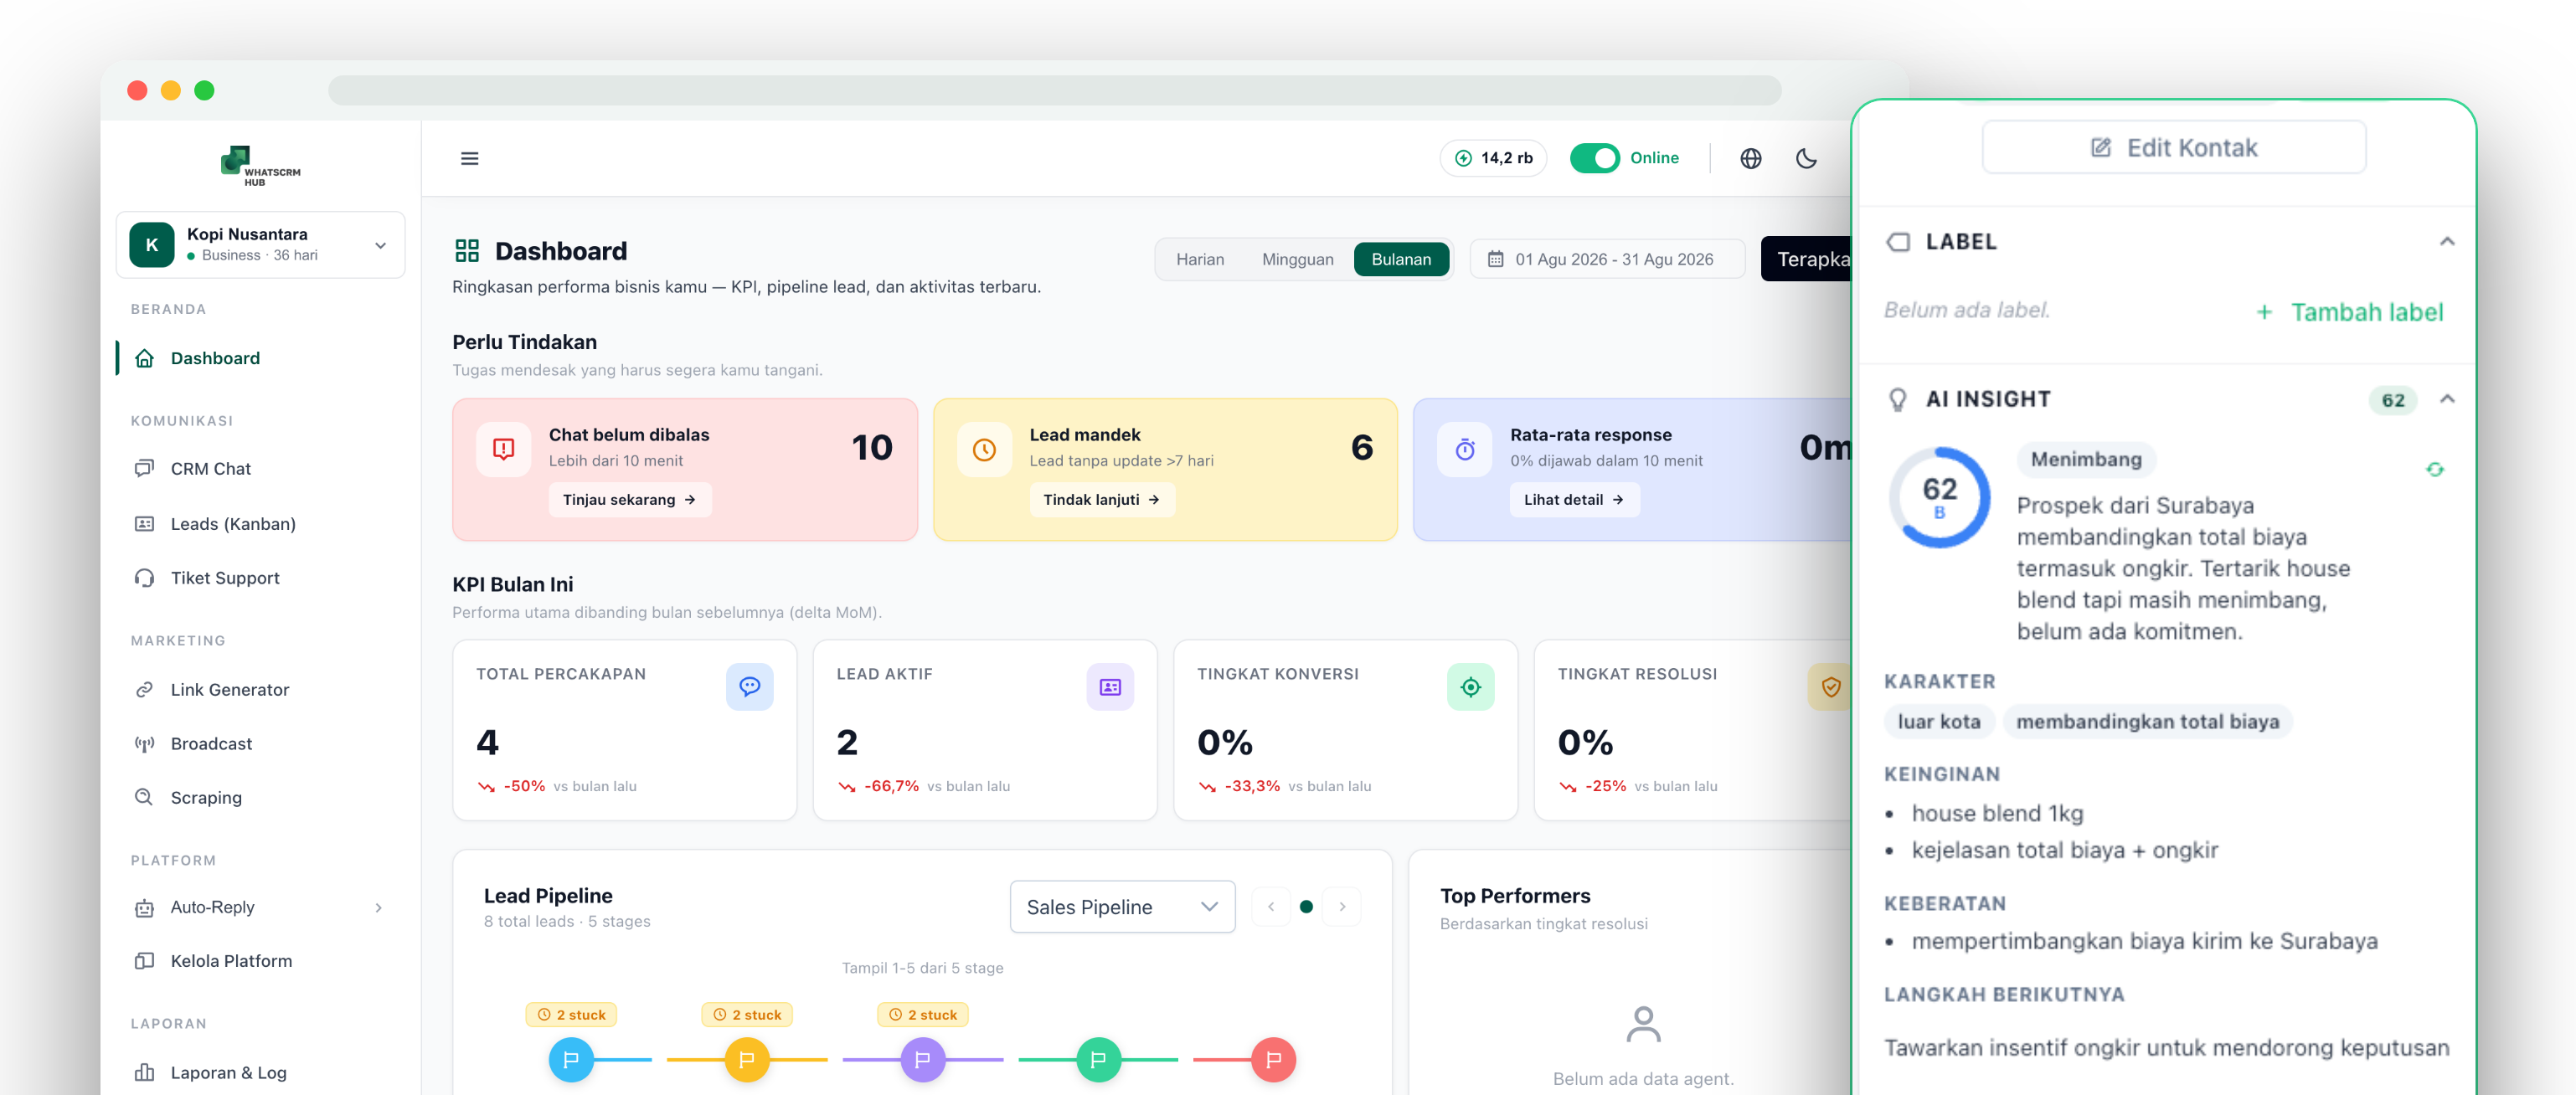Collapse the AI INSIGHT section chevron

tap(2446, 399)
